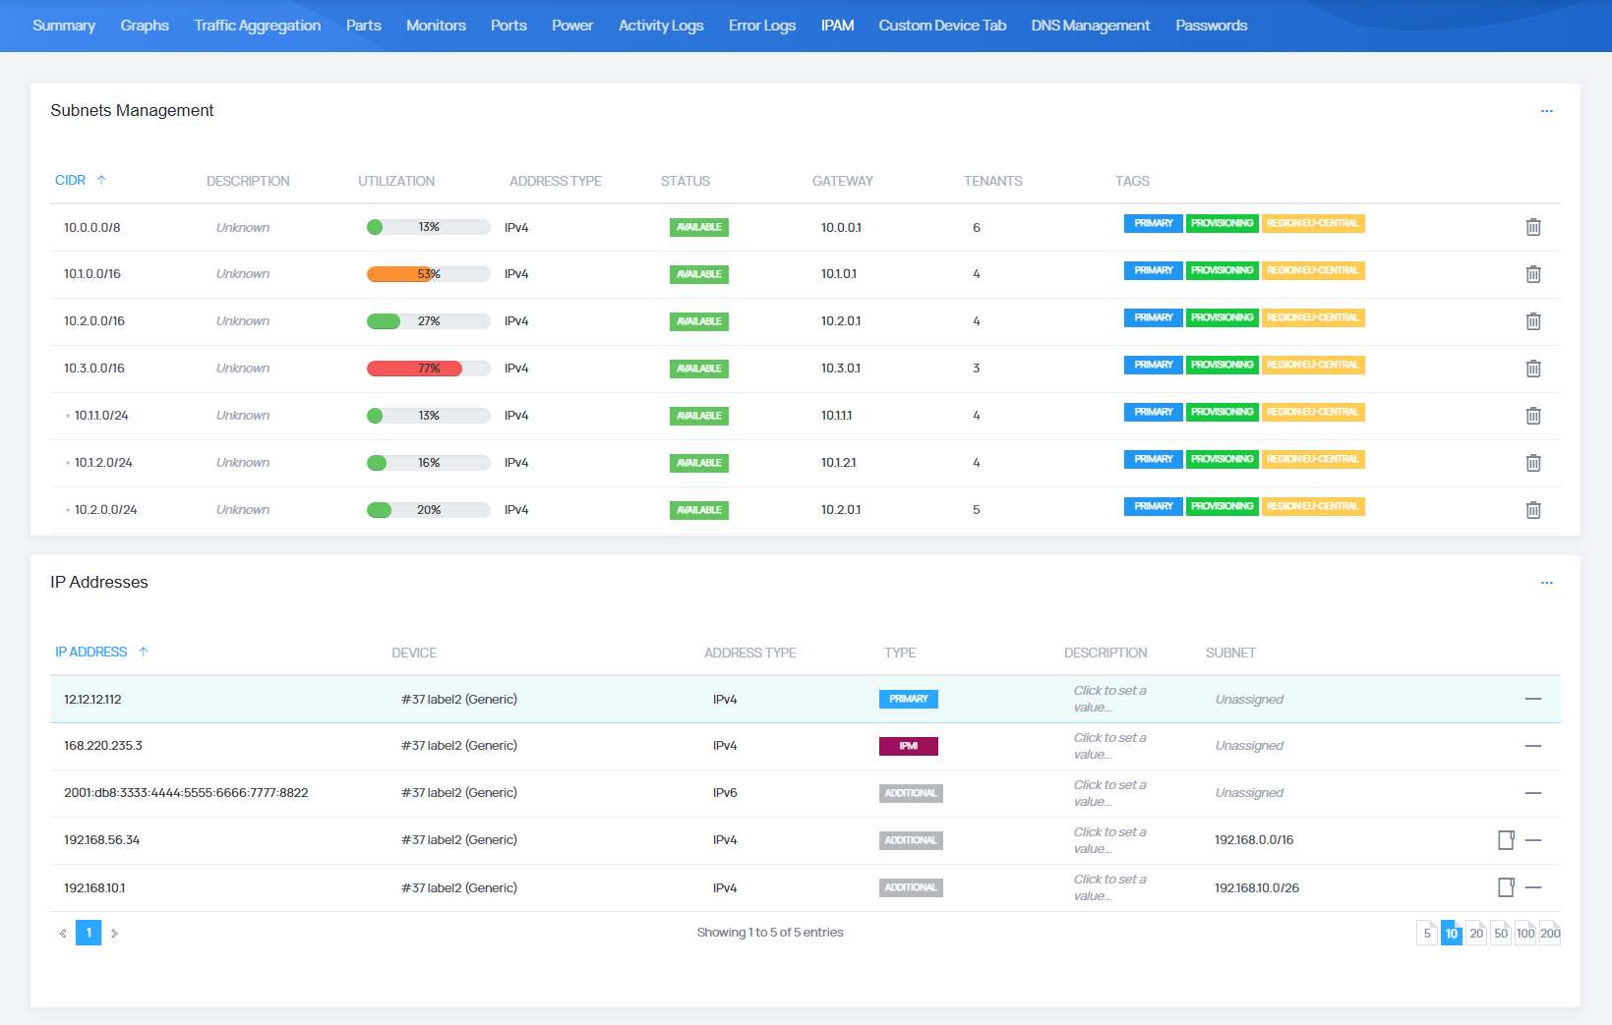This screenshot has height=1025, width=1612.
Task: Show 5 entries per page
Action: click(x=1427, y=933)
